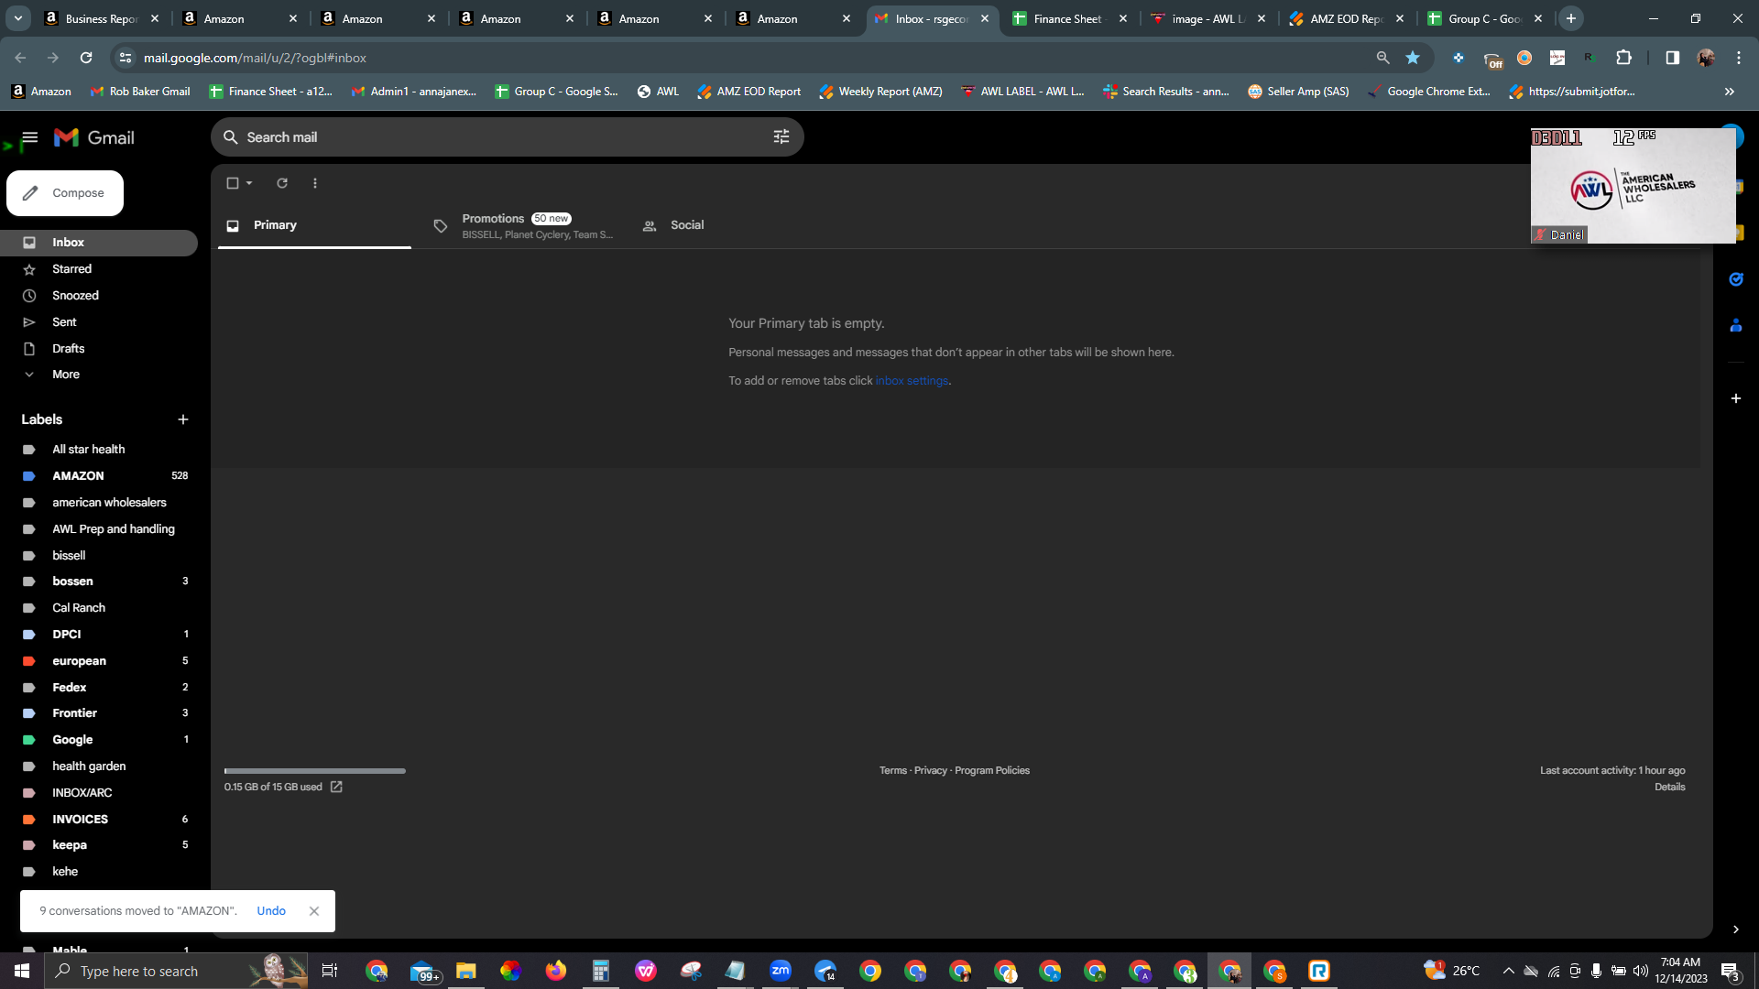This screenshot has width=1759, height=989.
Task: Open account activity Details link
Action: coord(1670,788)
